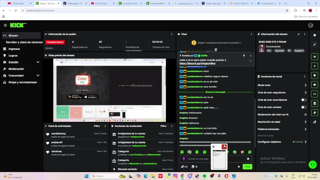320x180 pixels.
Task: Open the hamburger menu beside the Kick logo
Action: tap(5, 25)
